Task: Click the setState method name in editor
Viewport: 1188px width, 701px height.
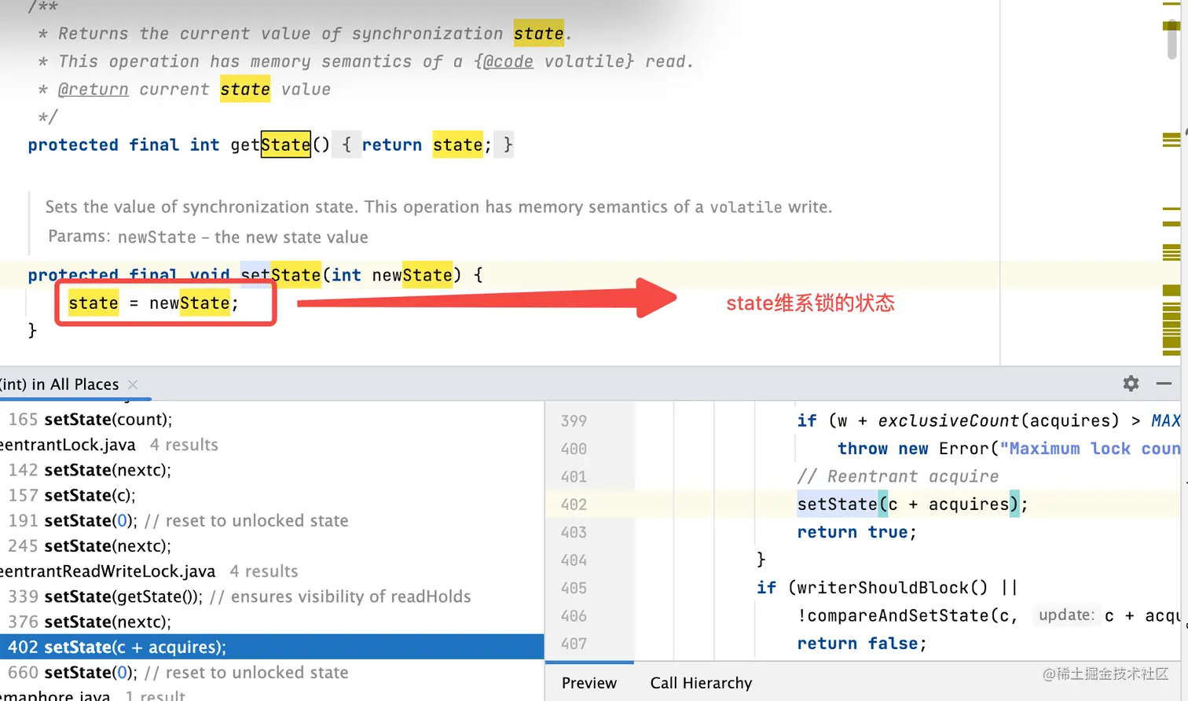Action: click(280, 275)
